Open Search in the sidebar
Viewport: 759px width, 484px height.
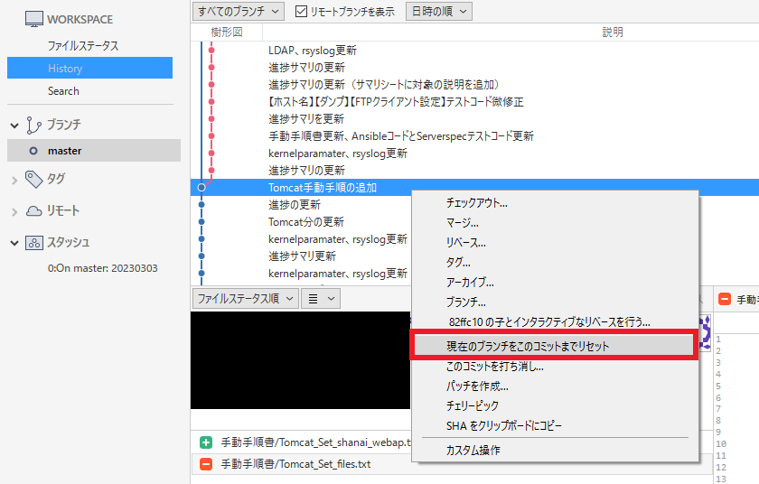pos(63,91)
